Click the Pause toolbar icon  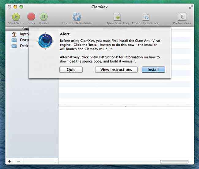pos(43,16)
